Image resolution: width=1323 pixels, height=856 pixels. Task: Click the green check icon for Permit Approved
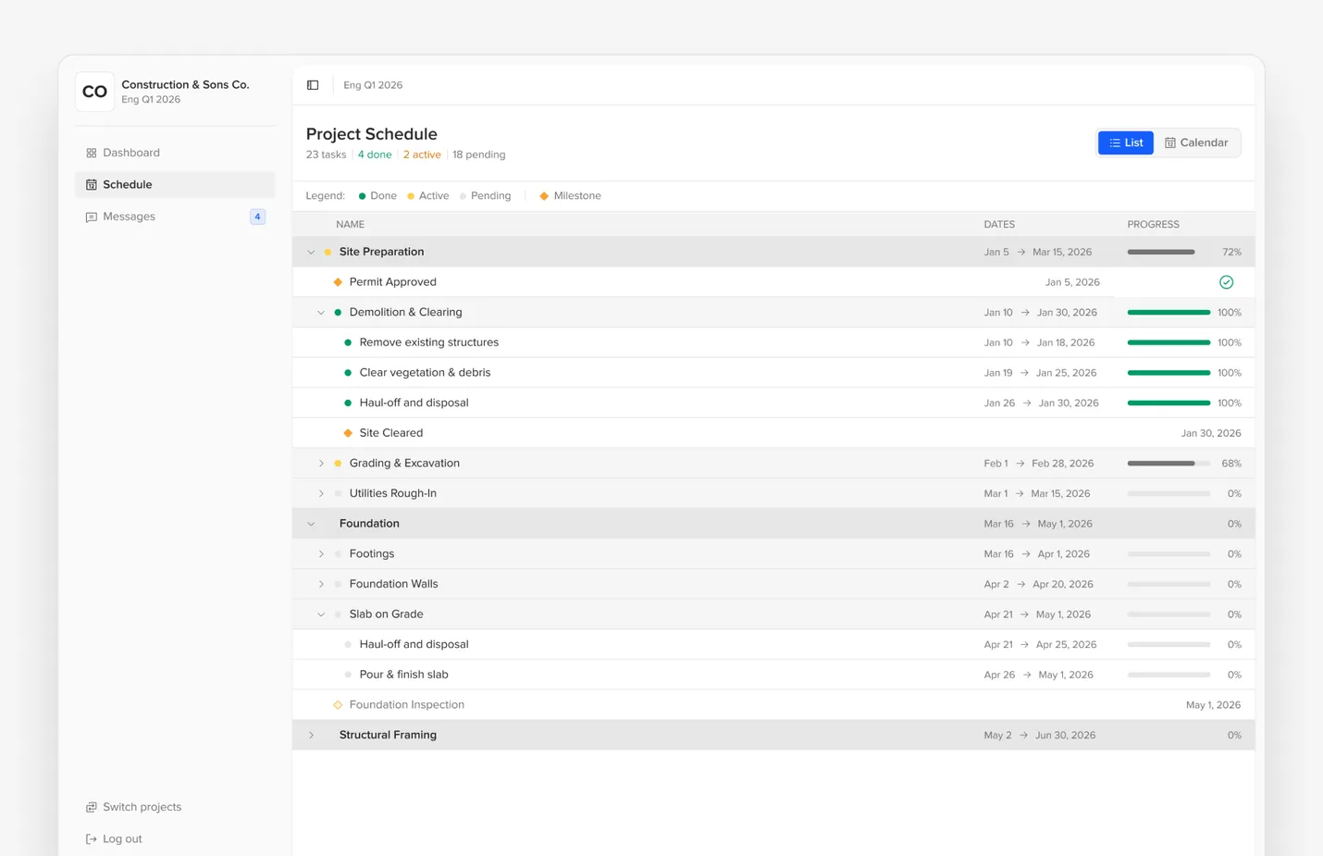click(x=1226, y=282)
